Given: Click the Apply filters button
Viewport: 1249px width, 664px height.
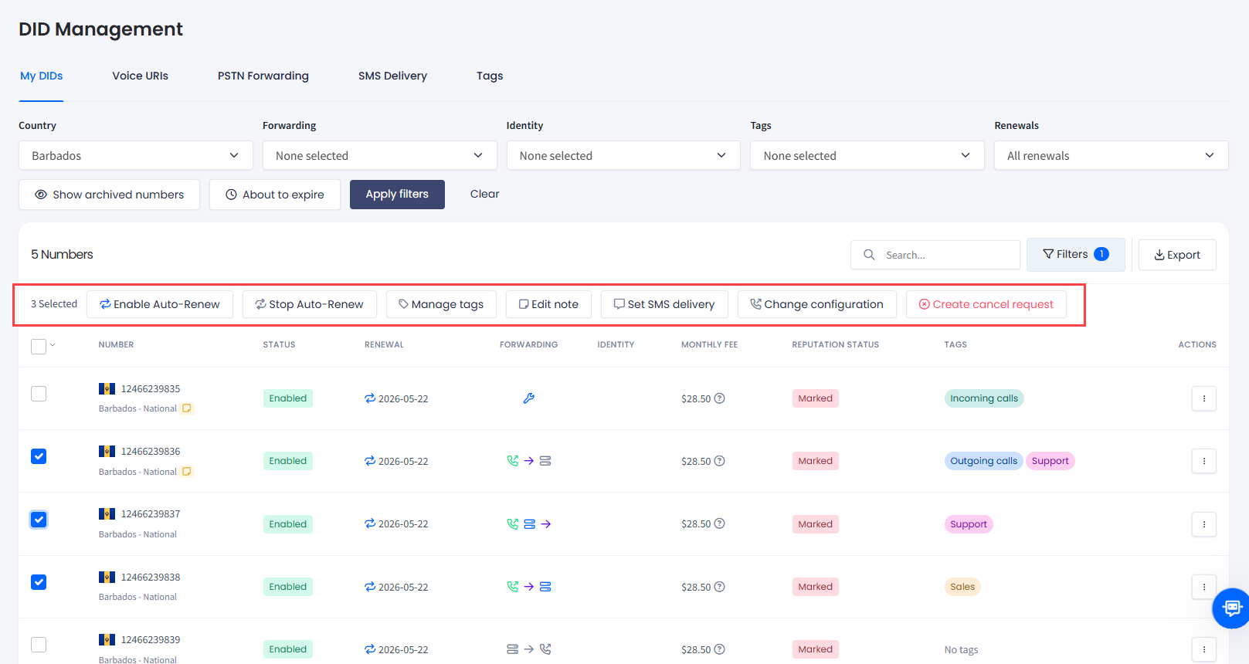Looking at the screenshot, I should pos(397,195).
